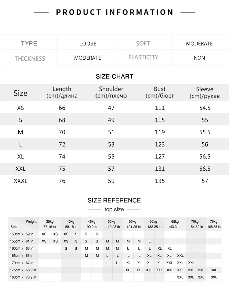Select the Length (cm) column header

point(62,92)
